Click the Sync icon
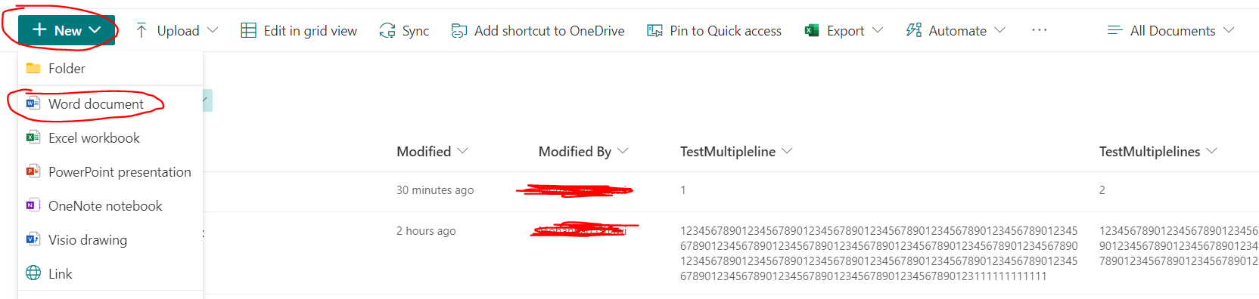 387,30
